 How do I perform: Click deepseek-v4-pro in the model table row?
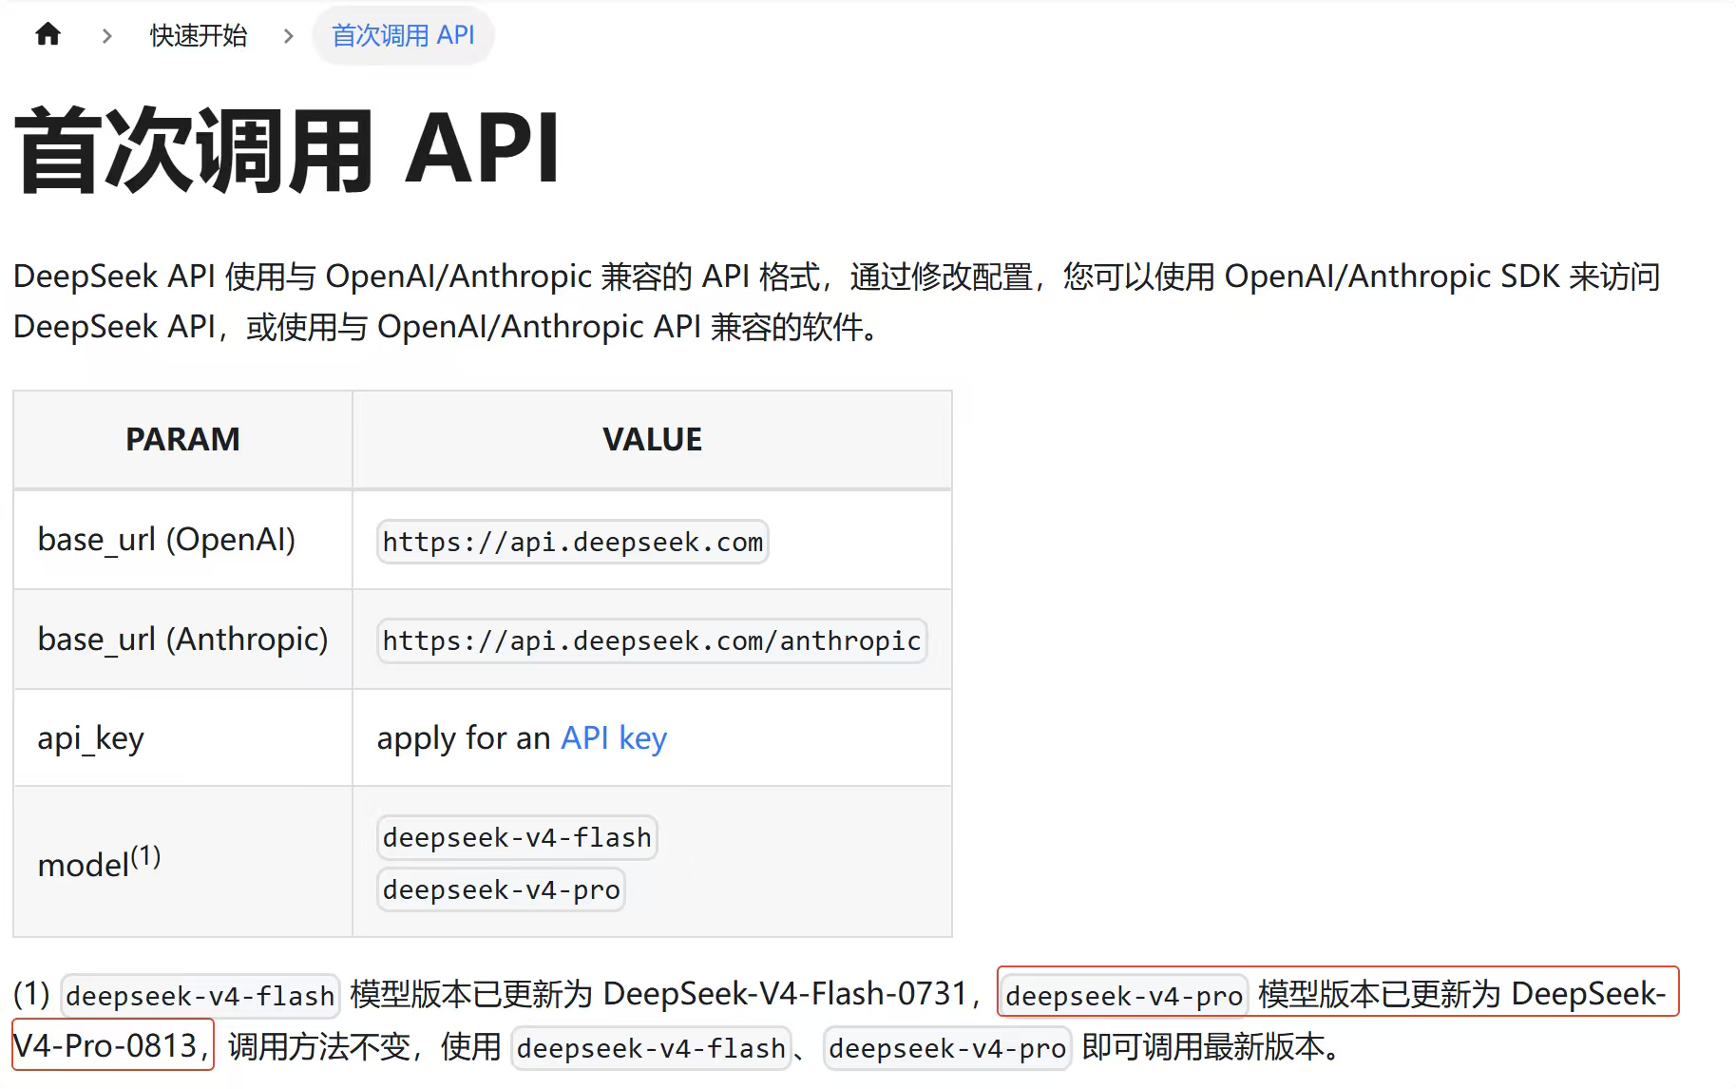(501, 889)
